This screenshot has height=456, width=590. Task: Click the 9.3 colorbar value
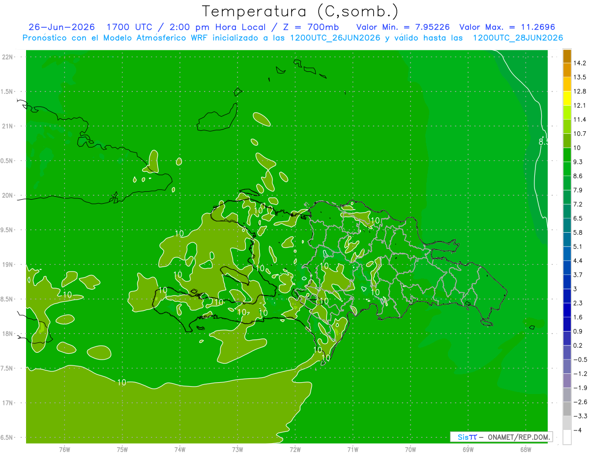578,162
